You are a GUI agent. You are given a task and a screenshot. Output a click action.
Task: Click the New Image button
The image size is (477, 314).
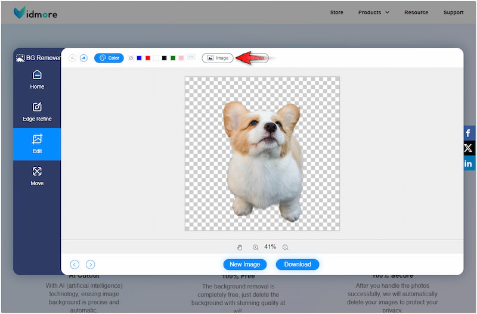point(244,265)
